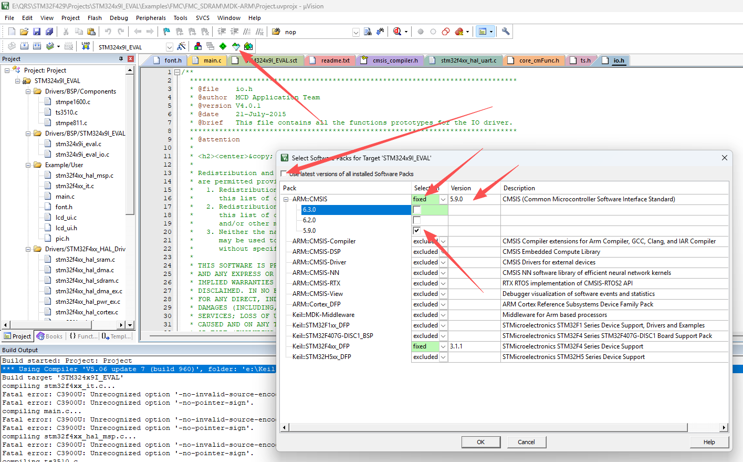Build target files using Build icon
This screenshot has width=743, height=462.
pyautogui.click(x=24, y=46)
